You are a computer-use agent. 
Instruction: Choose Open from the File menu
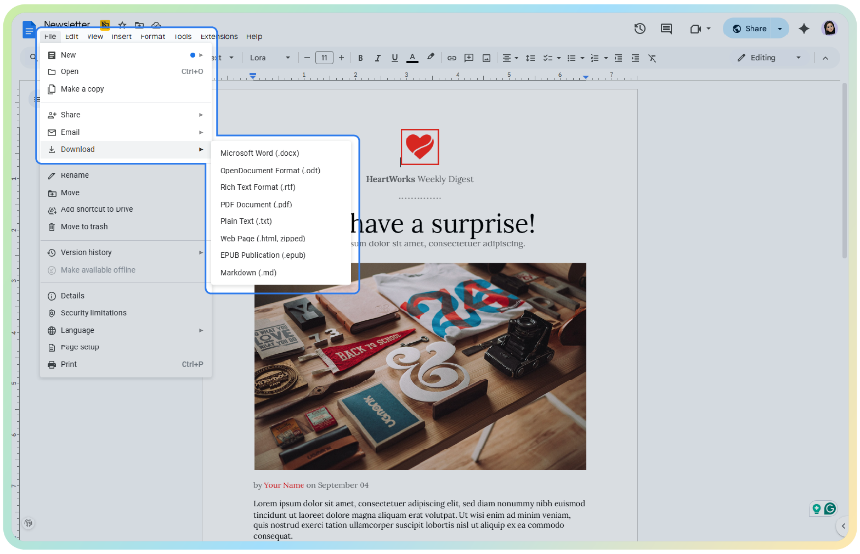(x=126, y=72)
